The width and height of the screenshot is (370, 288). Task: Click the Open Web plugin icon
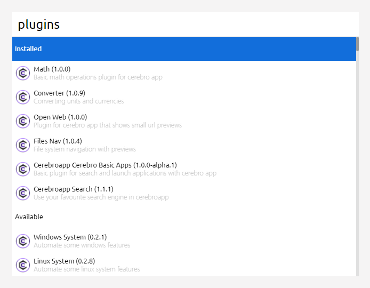click(x=23, y=121)
